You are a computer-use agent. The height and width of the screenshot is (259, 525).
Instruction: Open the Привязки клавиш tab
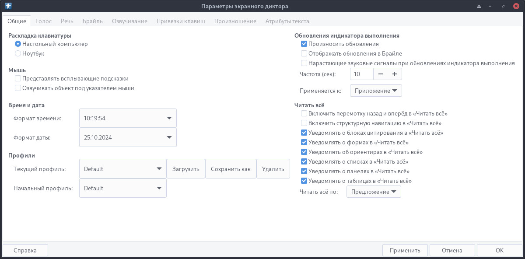point(181,21)
